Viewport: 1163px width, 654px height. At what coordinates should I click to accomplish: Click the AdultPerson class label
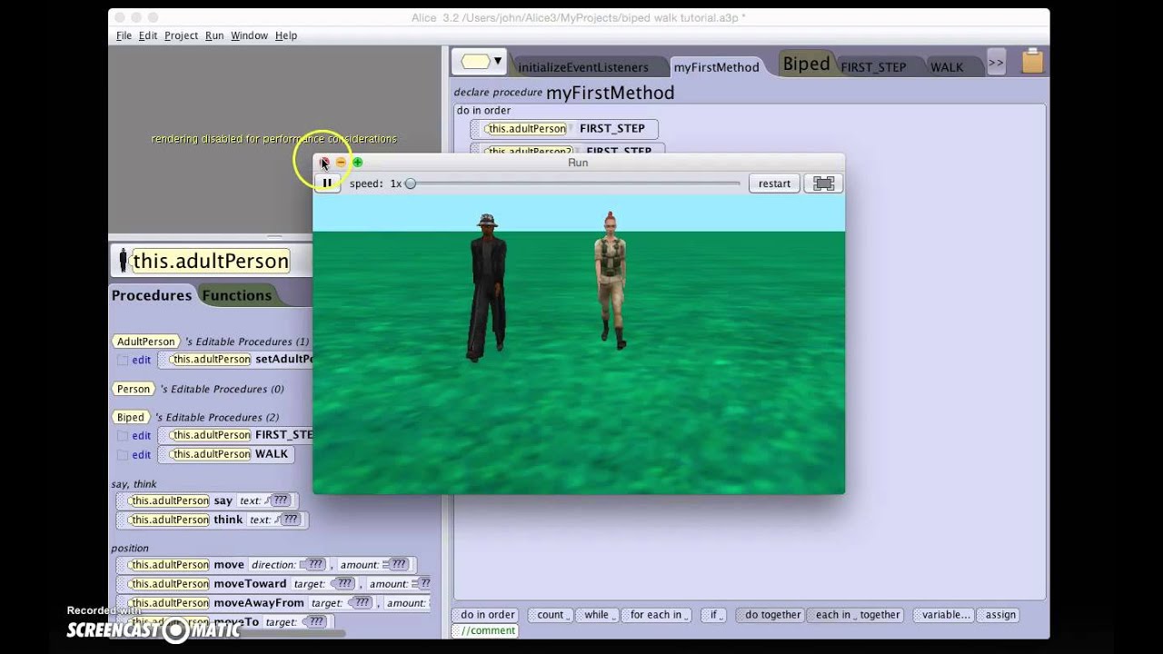click(x=146, y=342)
